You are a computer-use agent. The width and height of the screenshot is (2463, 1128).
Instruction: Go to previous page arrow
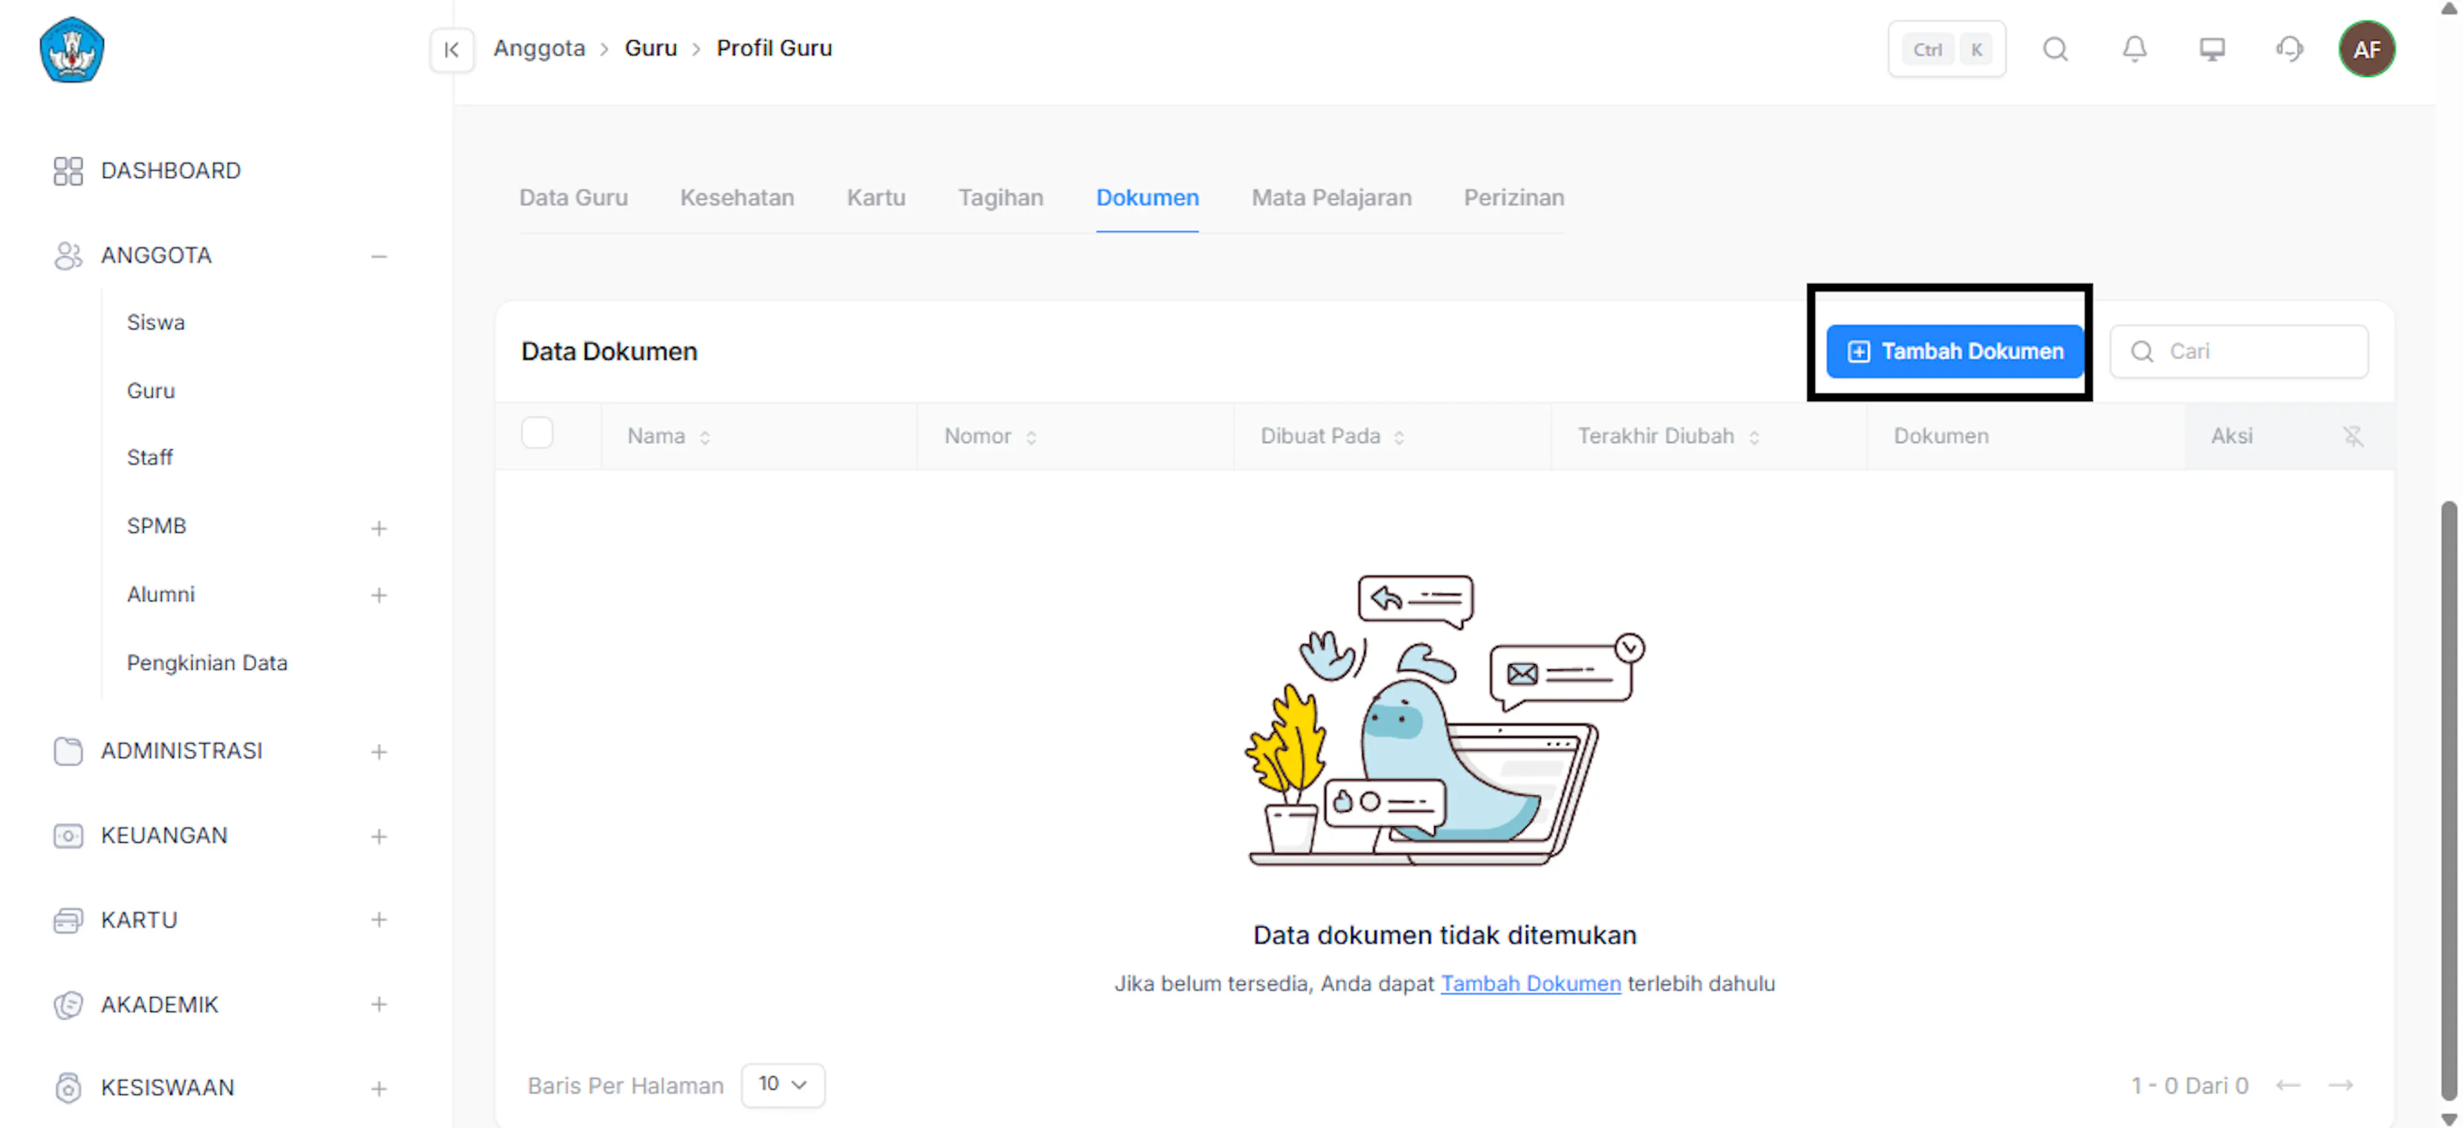click(2288, 1085)
